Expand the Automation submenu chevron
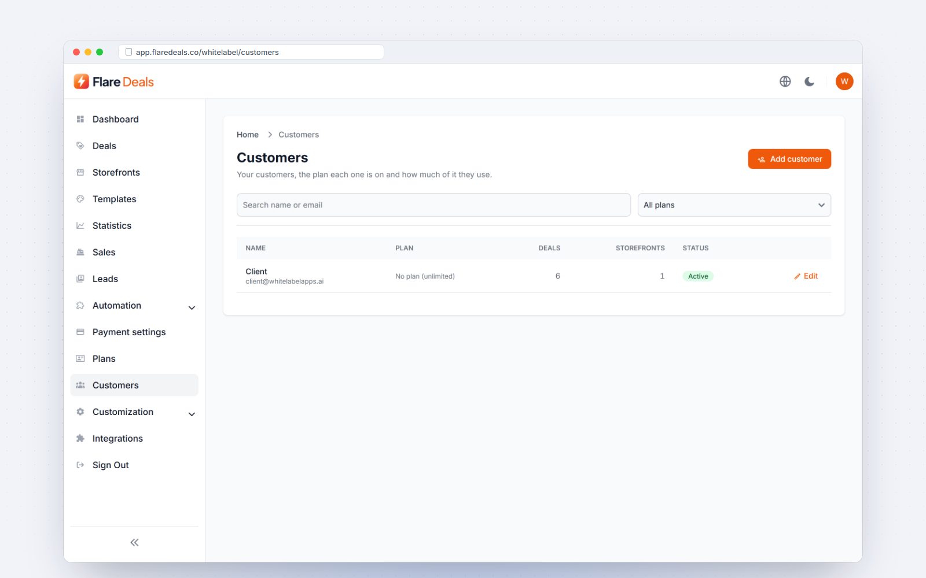The image size is (926, 578). coord(192,307)
